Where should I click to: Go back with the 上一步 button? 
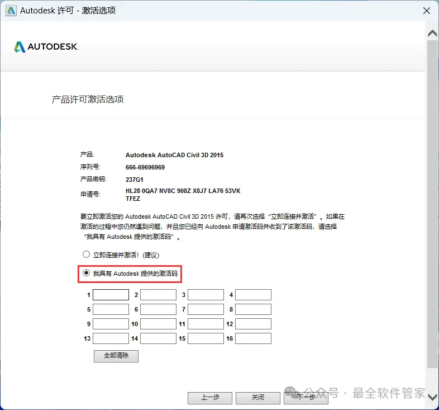pos(210,398)
